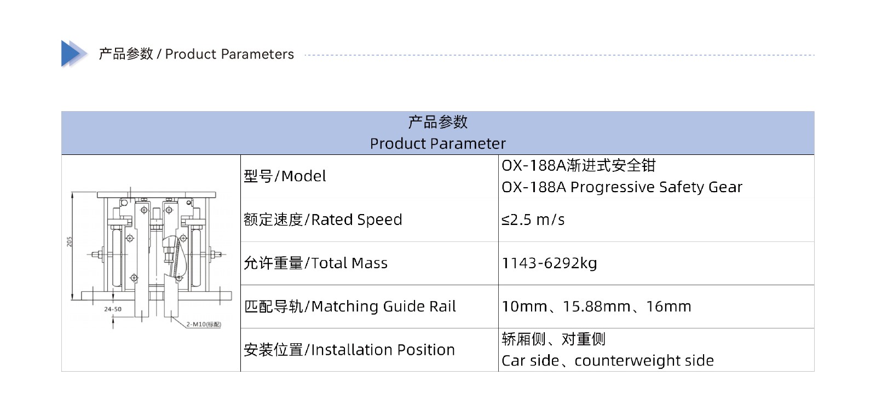Image resolution: width=876 pixels, height=404 pixels.
Task: Open the safety gear technical drawing
Action: coord(148,258)
